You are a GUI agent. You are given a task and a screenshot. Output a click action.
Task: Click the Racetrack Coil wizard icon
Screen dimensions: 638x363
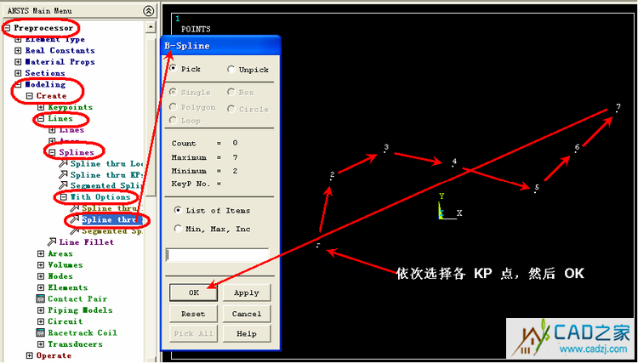40,332
